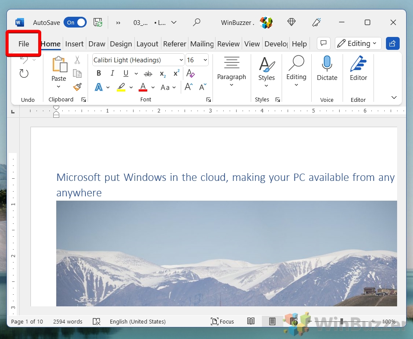Switch to the Draw tab
The image size is (413, 339).
(x=97, y=44)
